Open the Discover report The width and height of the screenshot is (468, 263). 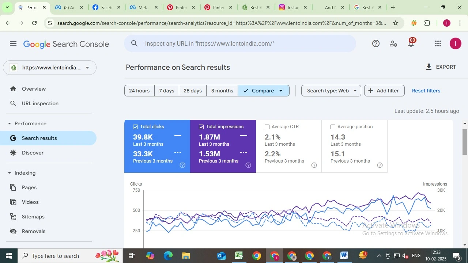(33, 153)
